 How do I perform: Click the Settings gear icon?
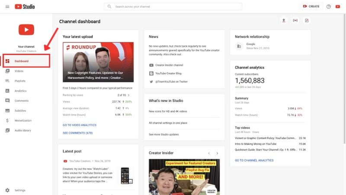[7, 190]
